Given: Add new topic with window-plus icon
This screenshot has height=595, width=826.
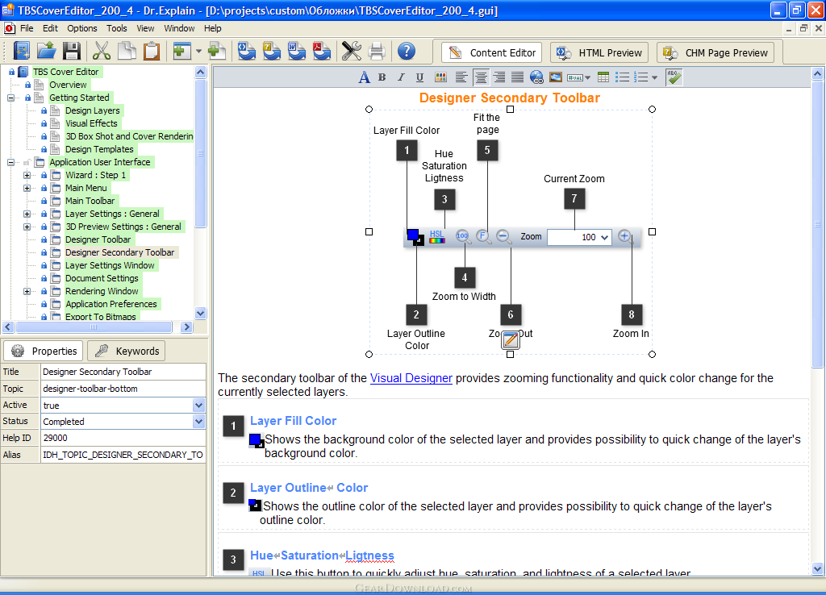Looking at the screenshot, I should coord(181,51).
